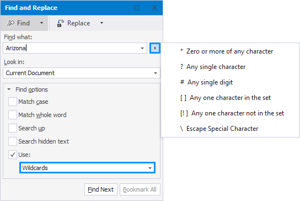
Task: Open the Wildcards combo box
Action: click(88, 168)
